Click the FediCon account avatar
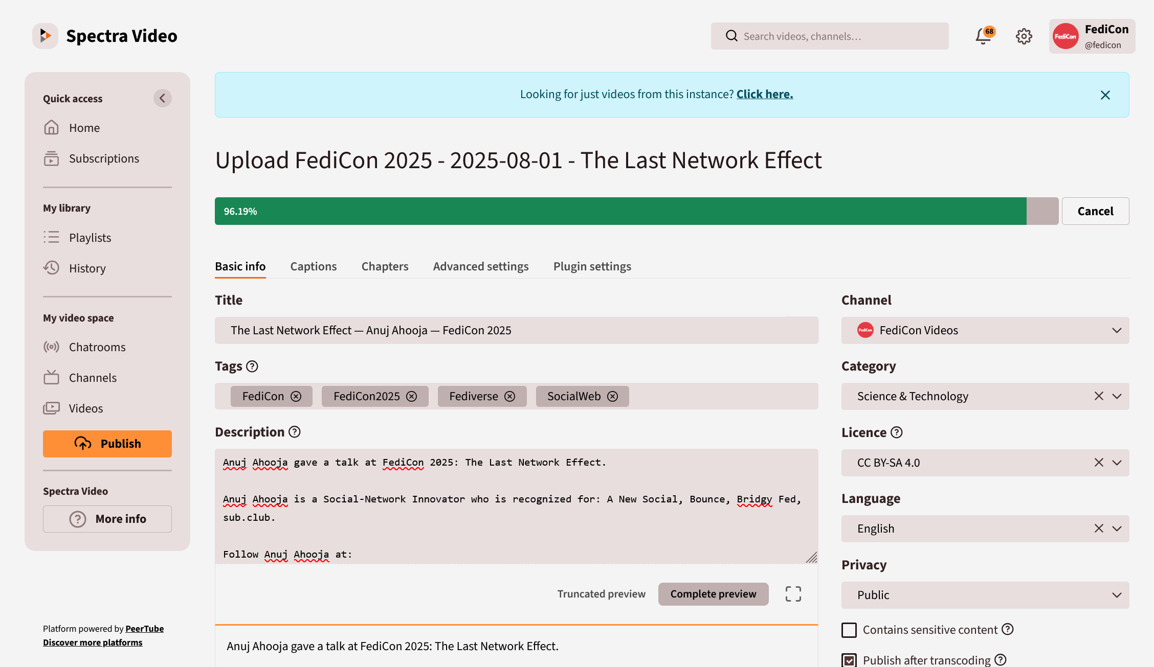The image size is (1154, 667). 1066,36
